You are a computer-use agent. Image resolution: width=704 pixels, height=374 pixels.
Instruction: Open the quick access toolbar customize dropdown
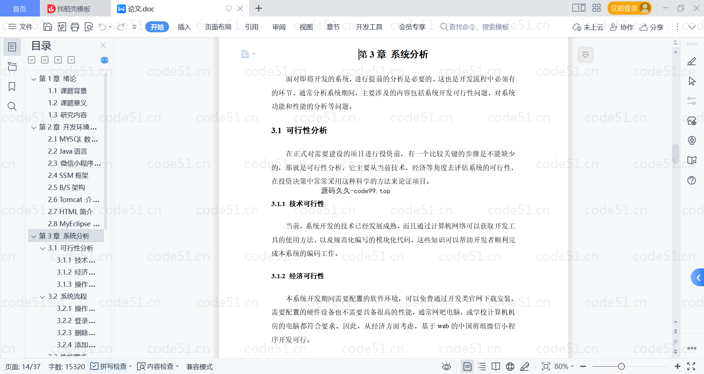coord(134,27)
